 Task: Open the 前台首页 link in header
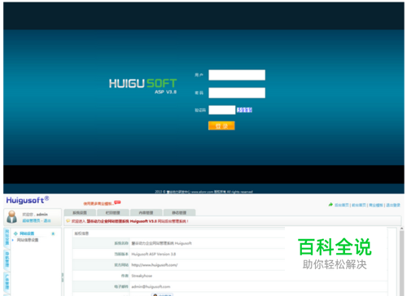tap(359, 205)
